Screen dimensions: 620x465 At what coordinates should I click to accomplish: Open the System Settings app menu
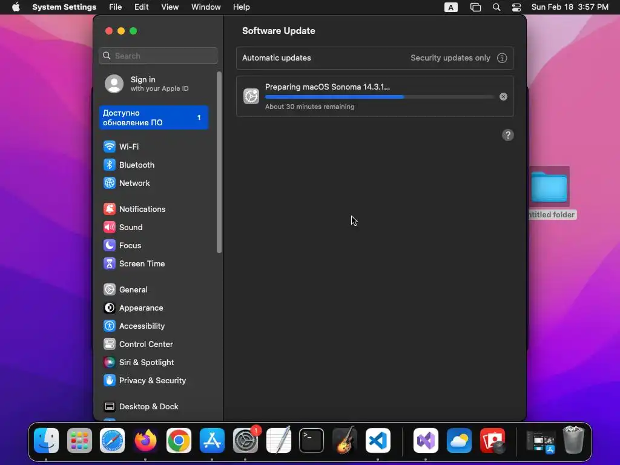64,7
